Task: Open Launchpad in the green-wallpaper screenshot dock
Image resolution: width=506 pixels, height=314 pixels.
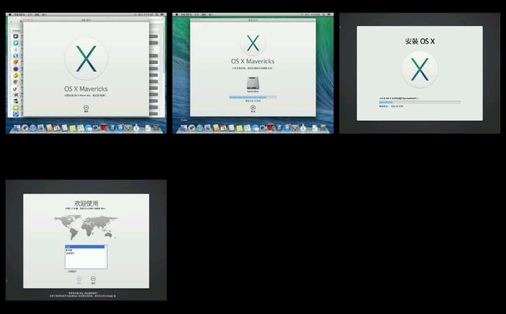Action: tap(192, 128)
